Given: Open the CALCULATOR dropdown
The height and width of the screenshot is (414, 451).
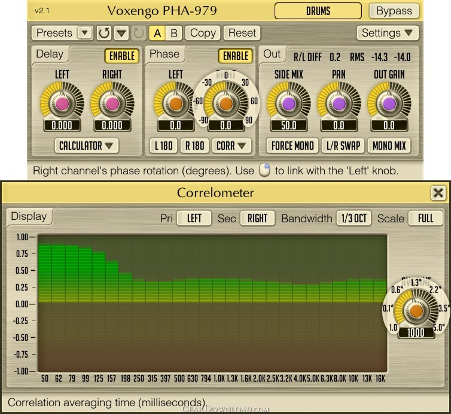Looking at the screenshot, I should (87, 146).
